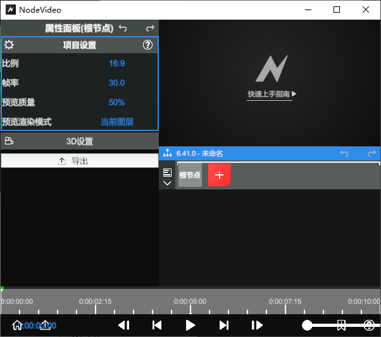The height and width of the screenshot is (337, 381).
Task: Redo in the properties panel header
Action: [150, 29]
